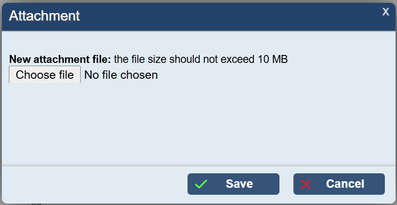Click the red X icon on Cancel
The width and height of the screenshot is (397, 205).
coord(306,184)
